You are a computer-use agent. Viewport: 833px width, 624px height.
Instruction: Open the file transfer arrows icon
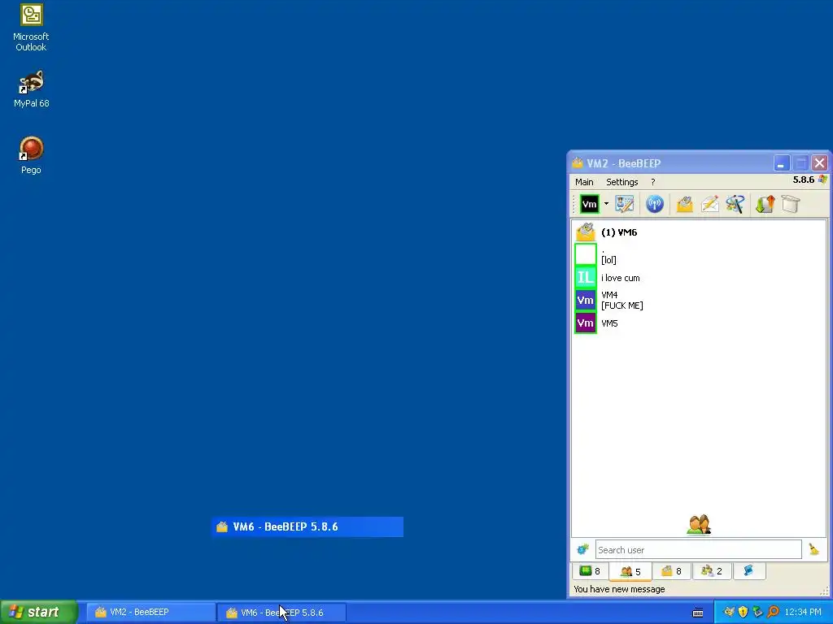(x=765, y=204)
